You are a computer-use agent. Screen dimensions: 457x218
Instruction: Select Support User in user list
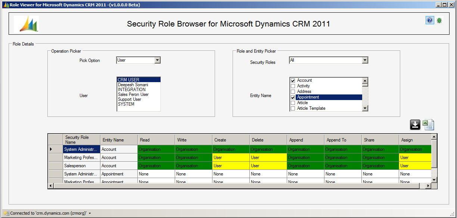pos(139,99)
